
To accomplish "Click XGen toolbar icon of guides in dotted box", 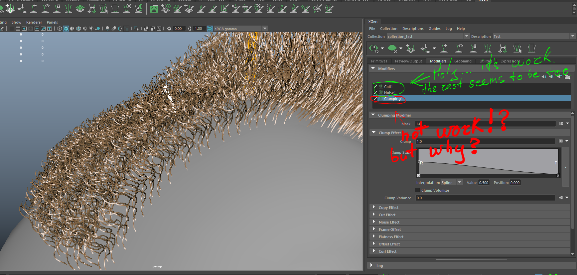I will tap(532, 48).
